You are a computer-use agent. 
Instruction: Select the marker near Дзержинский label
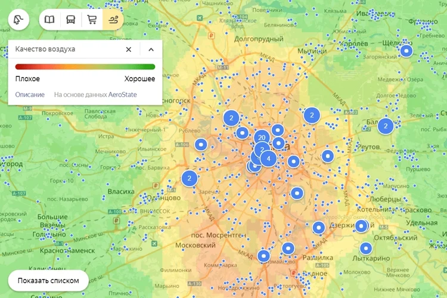click(x=319, y=228)
